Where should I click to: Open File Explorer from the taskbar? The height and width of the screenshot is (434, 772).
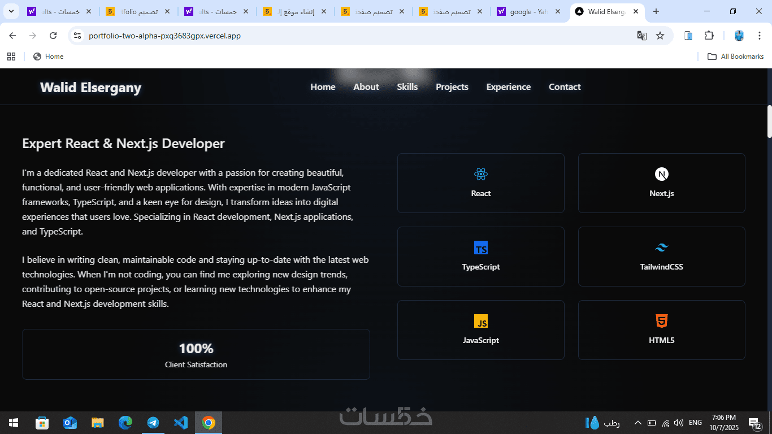pyautogui.click(x=98, y=423)
